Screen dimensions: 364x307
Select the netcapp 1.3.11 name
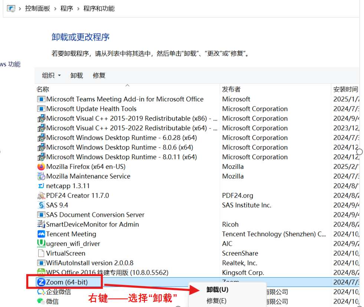[68, 186]
